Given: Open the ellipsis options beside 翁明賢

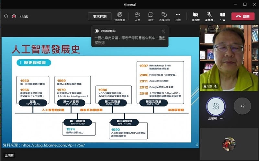Looking at the screenshot, I should pos(221,118).
